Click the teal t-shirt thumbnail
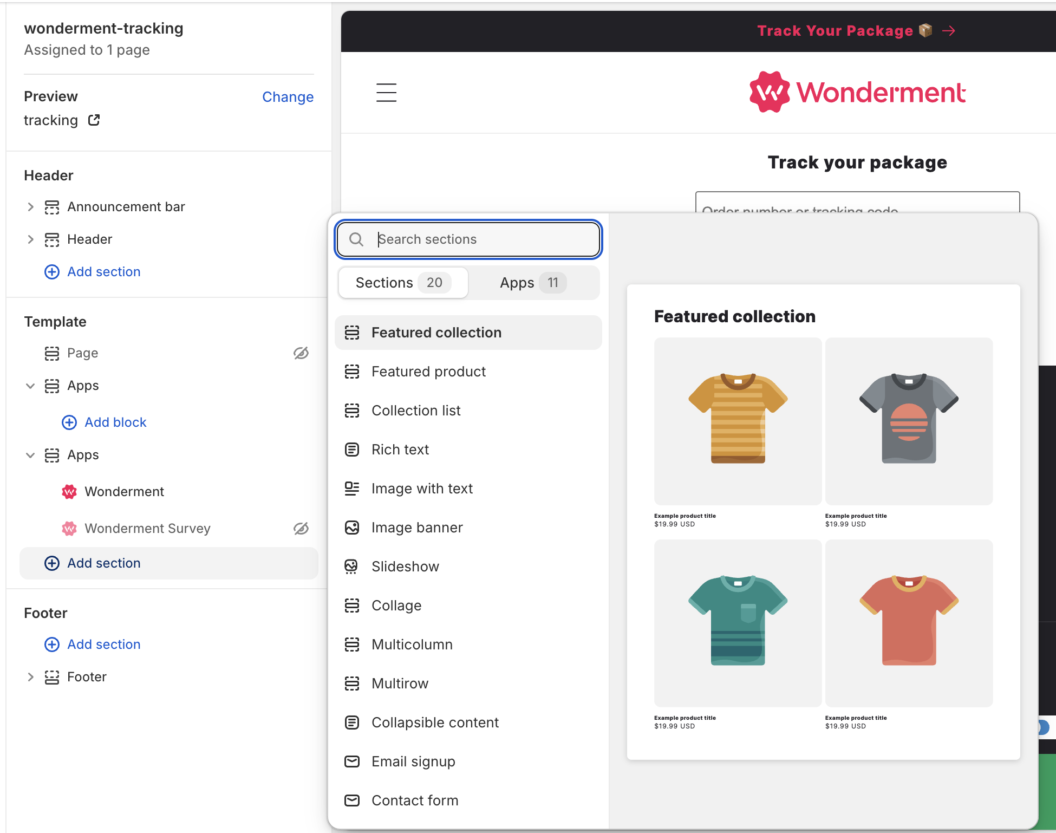Screen dimensions: 1056x833 pyautogui.click(x=738, y=623)
